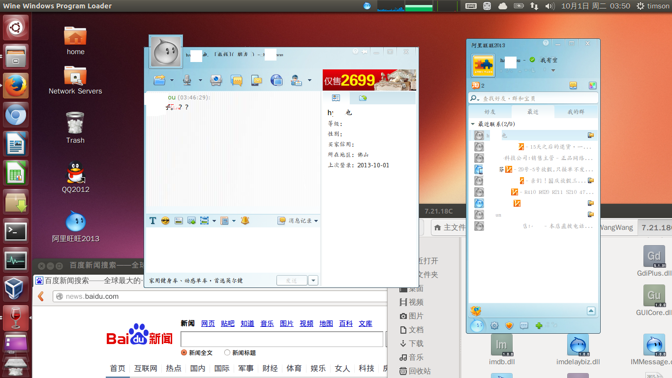Select contact with 29号-5号放假 status
Image resolution: width=672 pixels, height=378 pixels.
[x=533, y=169]
